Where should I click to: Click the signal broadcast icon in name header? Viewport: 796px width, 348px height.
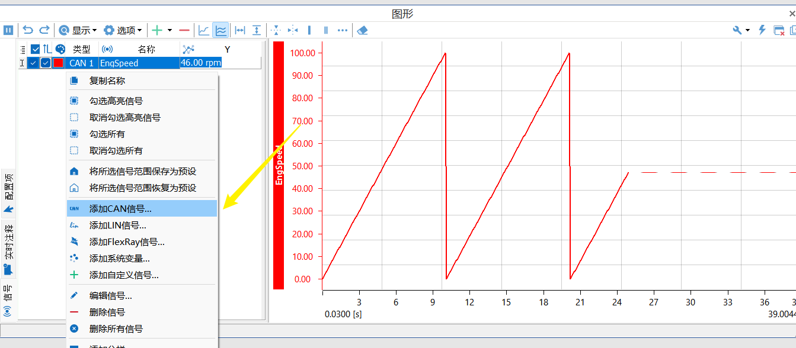click(x=107, y=49)
